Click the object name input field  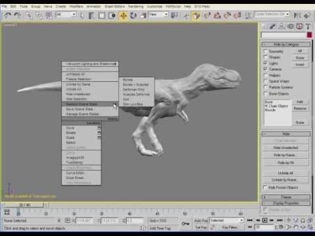click(x=283, y=35)
